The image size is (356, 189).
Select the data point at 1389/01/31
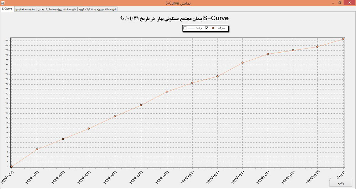click(37, 149)
